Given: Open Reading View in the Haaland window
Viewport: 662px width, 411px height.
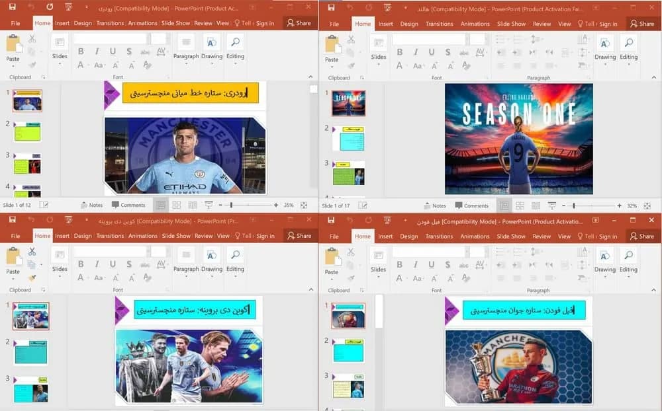Looking at the screenshot, I should point(536,205).
